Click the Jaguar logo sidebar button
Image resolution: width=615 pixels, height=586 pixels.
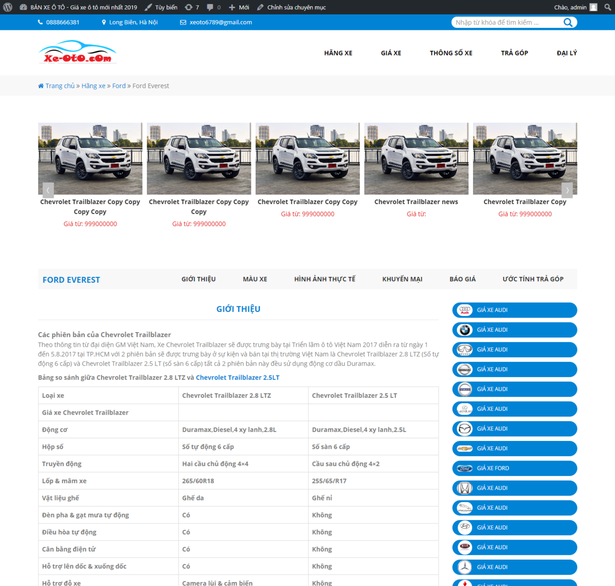[x=514, y=508]
